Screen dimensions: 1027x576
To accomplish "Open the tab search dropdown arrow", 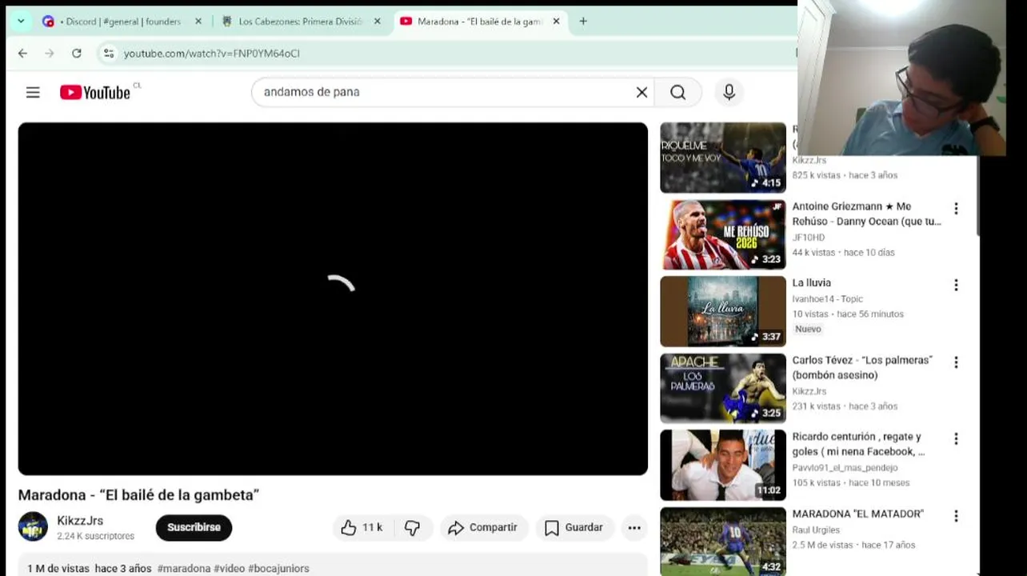I will point(21,22).
